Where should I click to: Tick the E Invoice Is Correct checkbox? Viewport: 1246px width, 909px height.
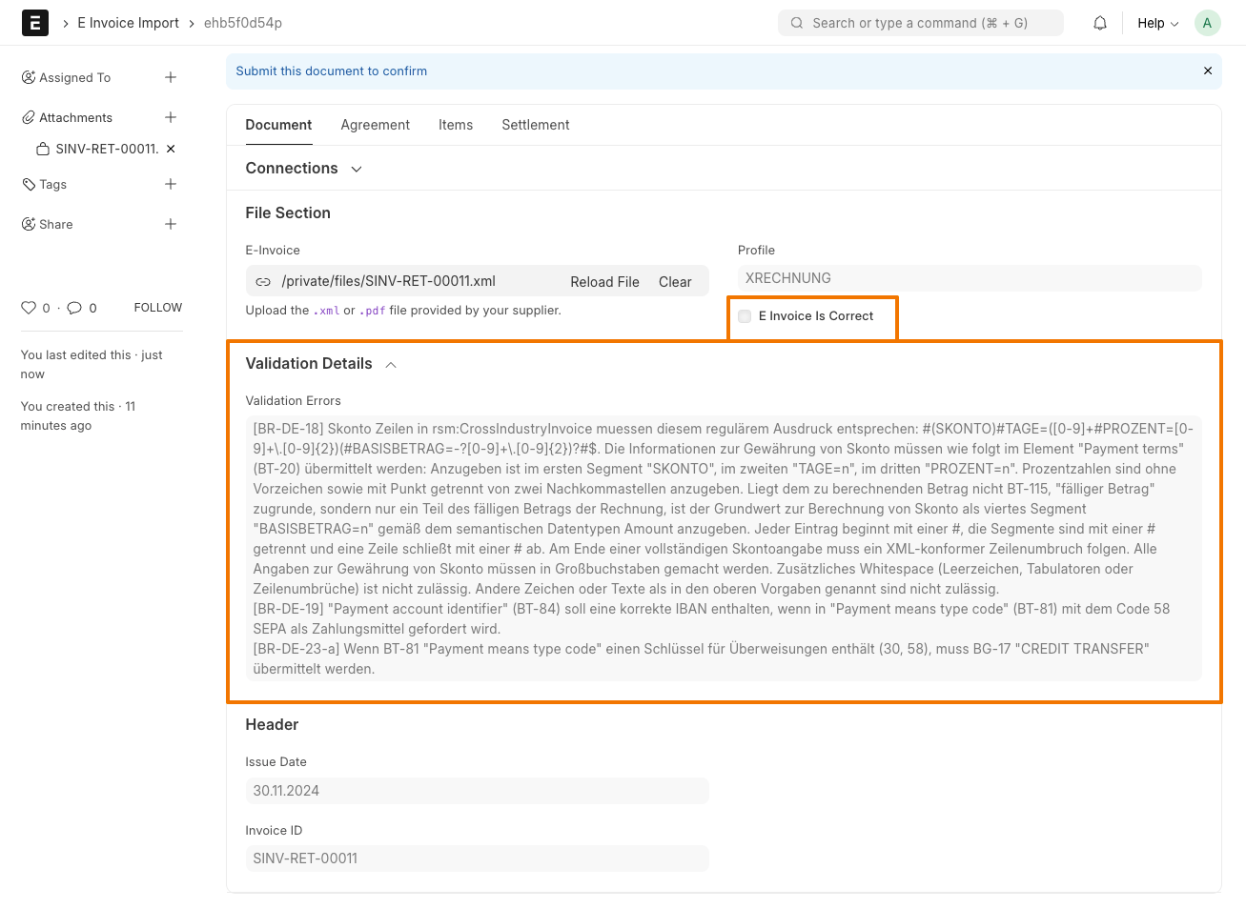coord(745,316)
